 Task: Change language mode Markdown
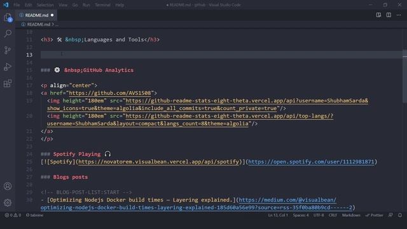tap(351, 215)
